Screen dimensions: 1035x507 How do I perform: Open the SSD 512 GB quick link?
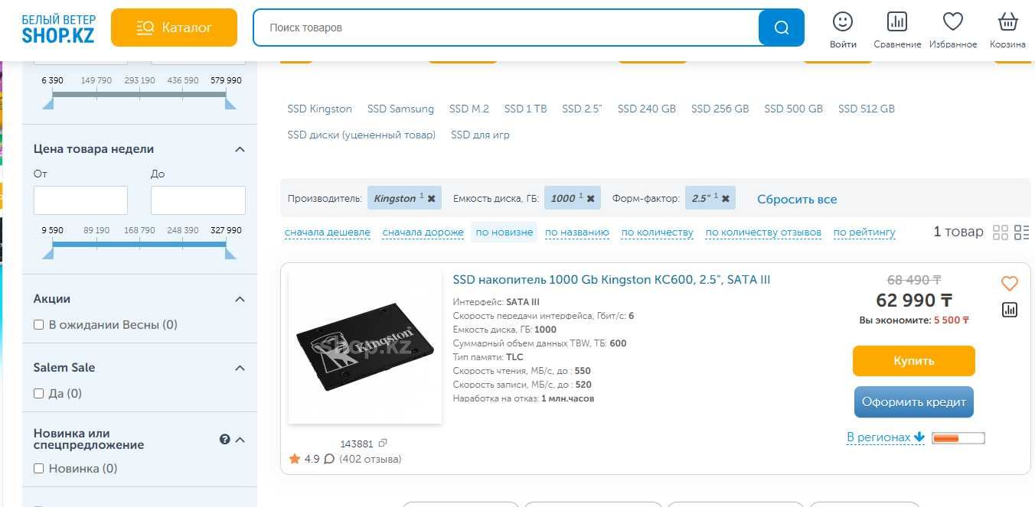tap(867, 109)
